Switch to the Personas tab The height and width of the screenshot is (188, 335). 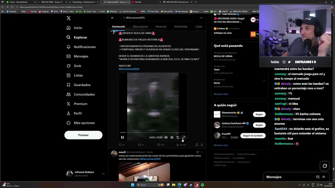(x=161, y=27)
